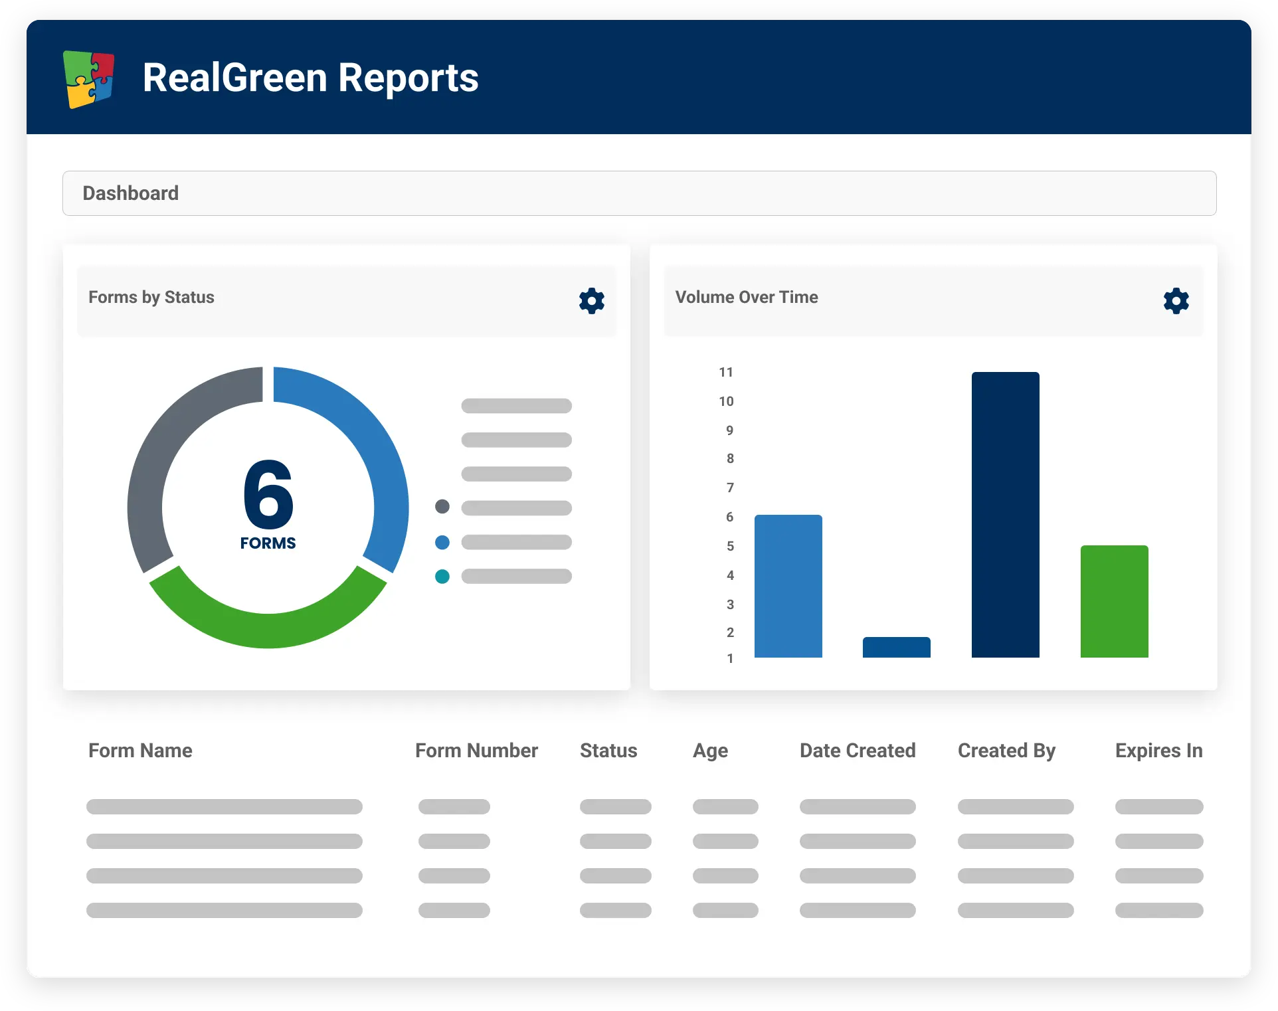Click the RealGreen puzzle logo icon
Image resolution: width=1278 pixels, height=1011 pixels.
tap(89, 78)
